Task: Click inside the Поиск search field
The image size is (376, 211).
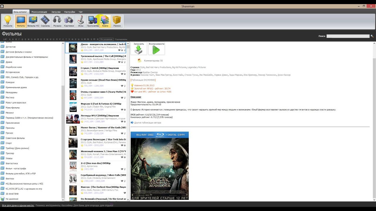Action: pyautogui.click(x=348, y=36)
